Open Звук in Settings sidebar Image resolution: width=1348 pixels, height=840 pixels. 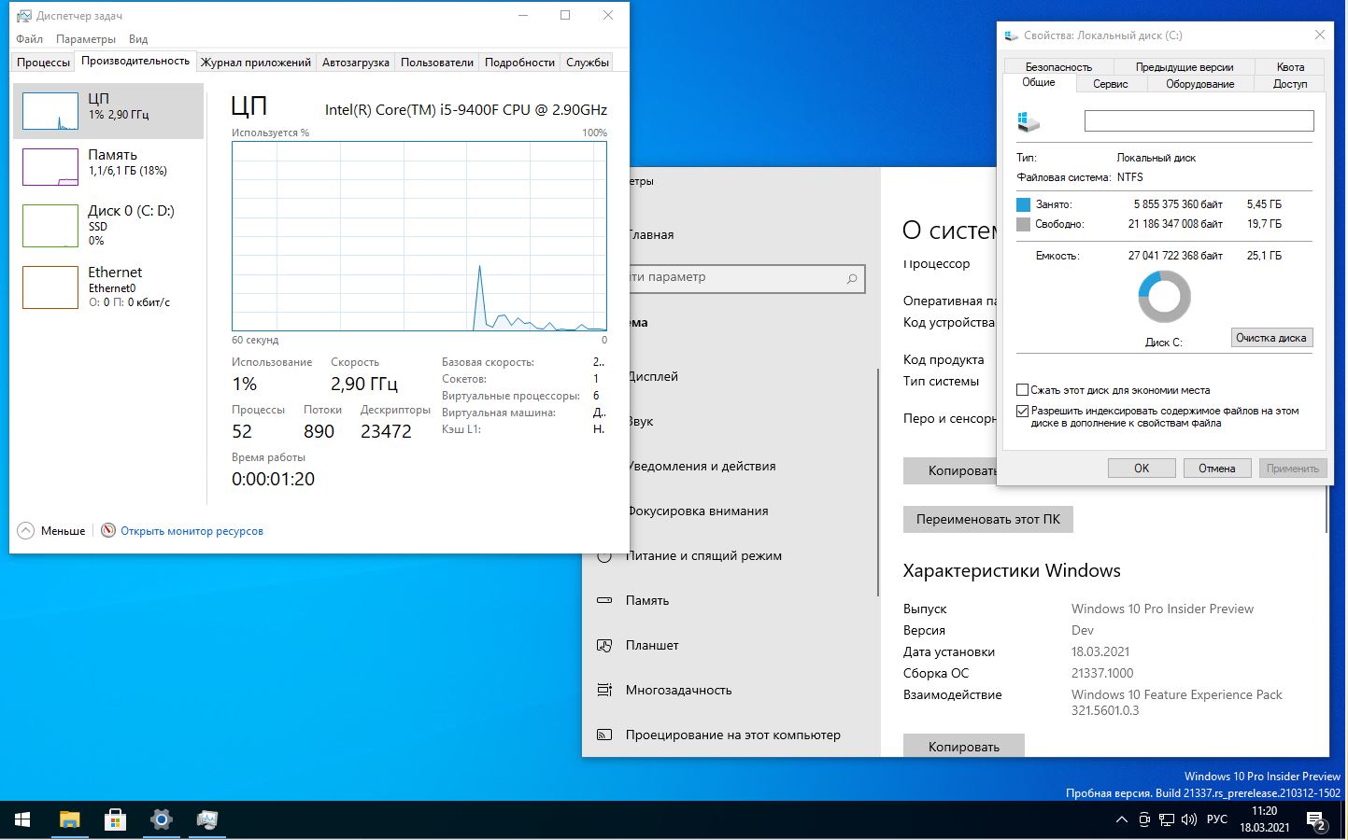click(641, 421)
